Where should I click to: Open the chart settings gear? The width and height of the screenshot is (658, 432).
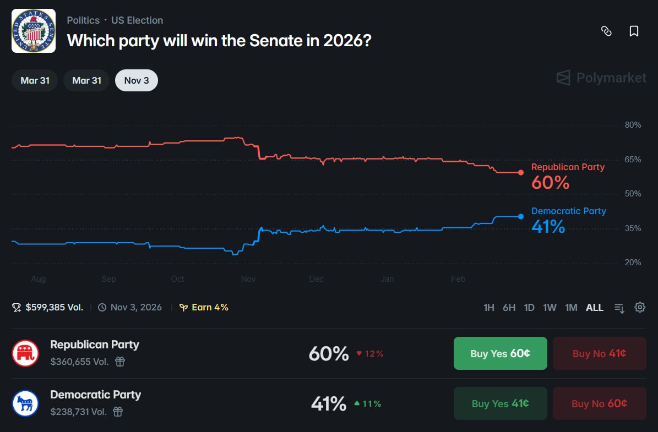pyautogui.click(x=640, y=308)
